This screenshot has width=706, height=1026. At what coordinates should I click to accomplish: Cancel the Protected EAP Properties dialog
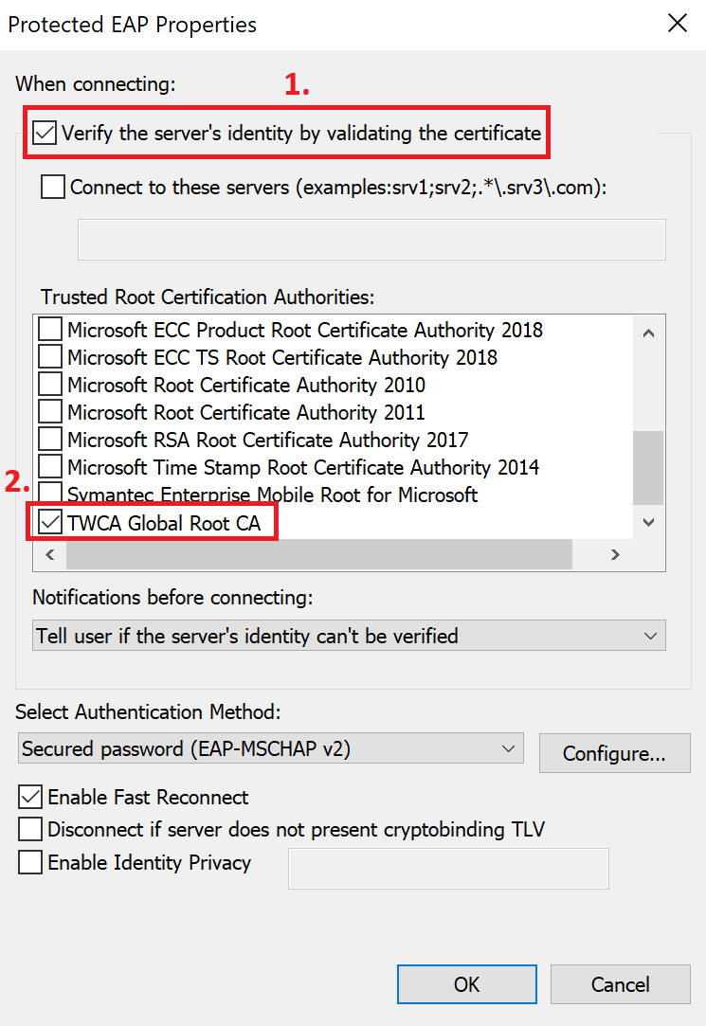(x=621, y=983)
